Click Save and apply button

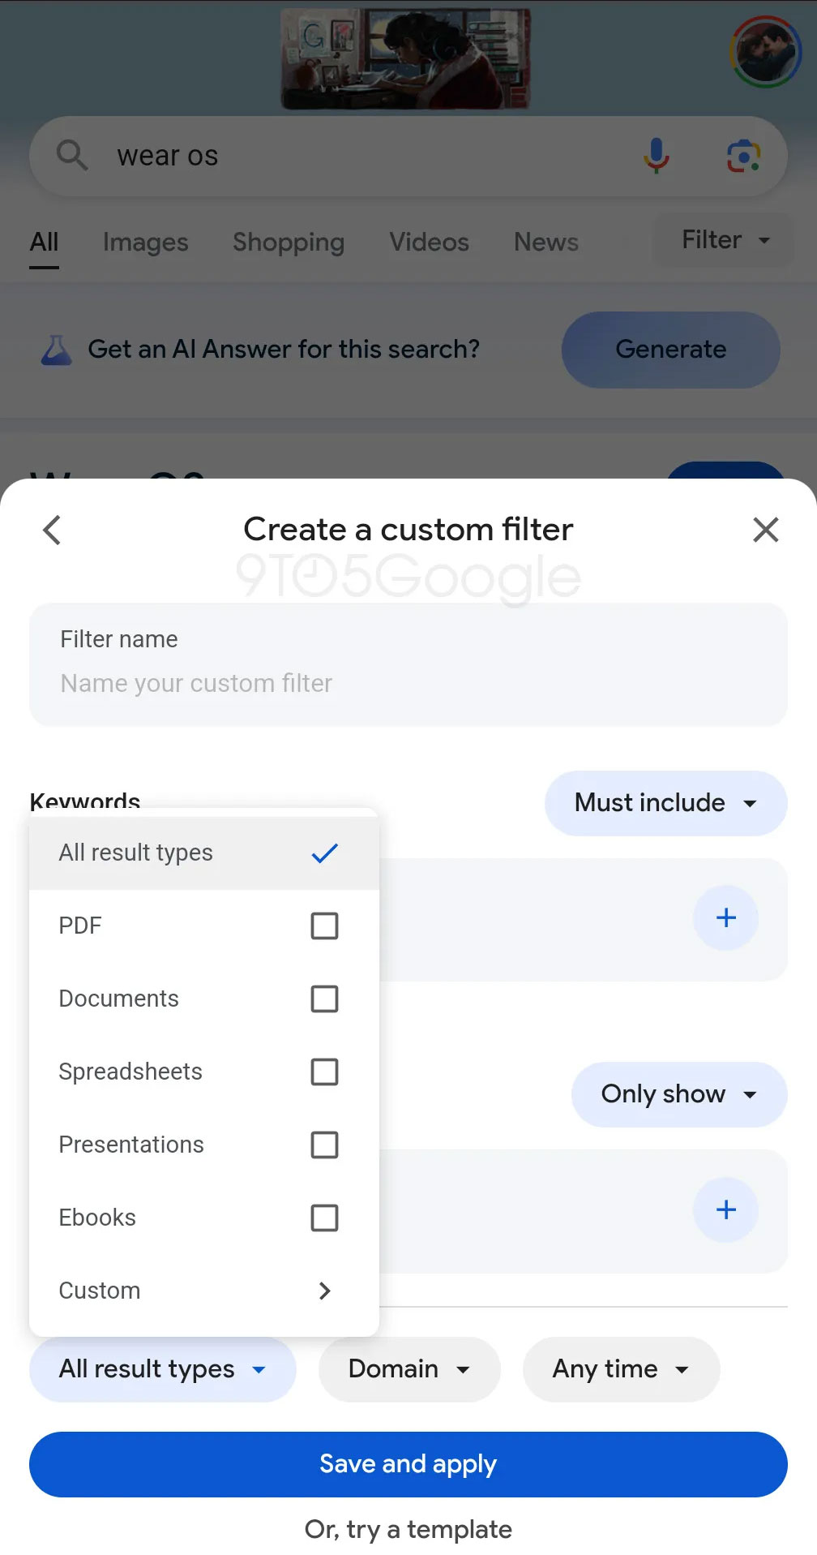(408, 1464)
